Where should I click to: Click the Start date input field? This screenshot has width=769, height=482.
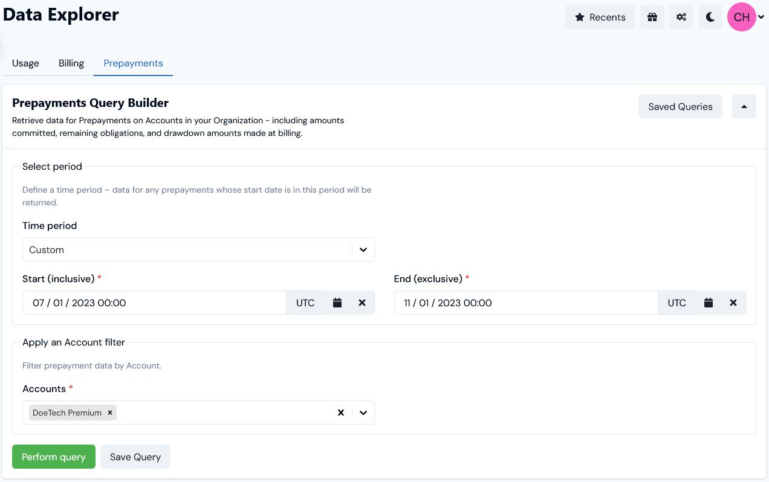(154, 303)
